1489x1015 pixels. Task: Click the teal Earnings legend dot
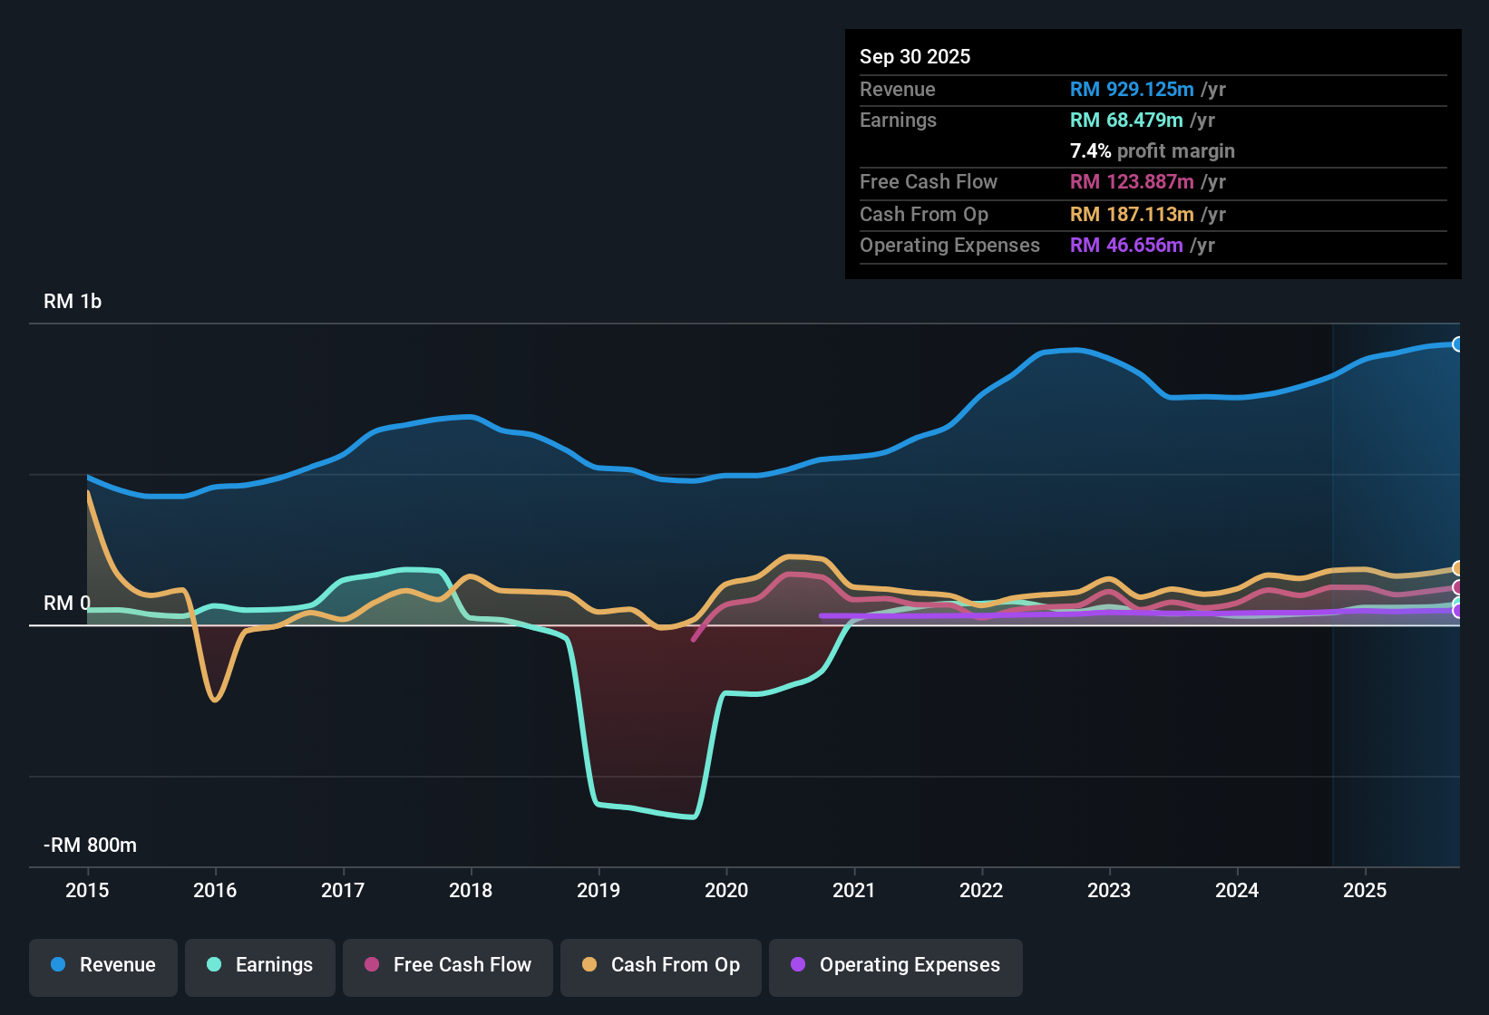click(214, 965)
